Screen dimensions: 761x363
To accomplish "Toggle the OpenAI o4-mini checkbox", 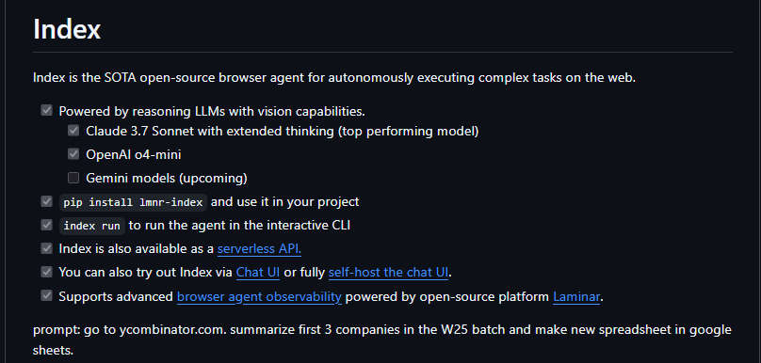I will (73, 154).
